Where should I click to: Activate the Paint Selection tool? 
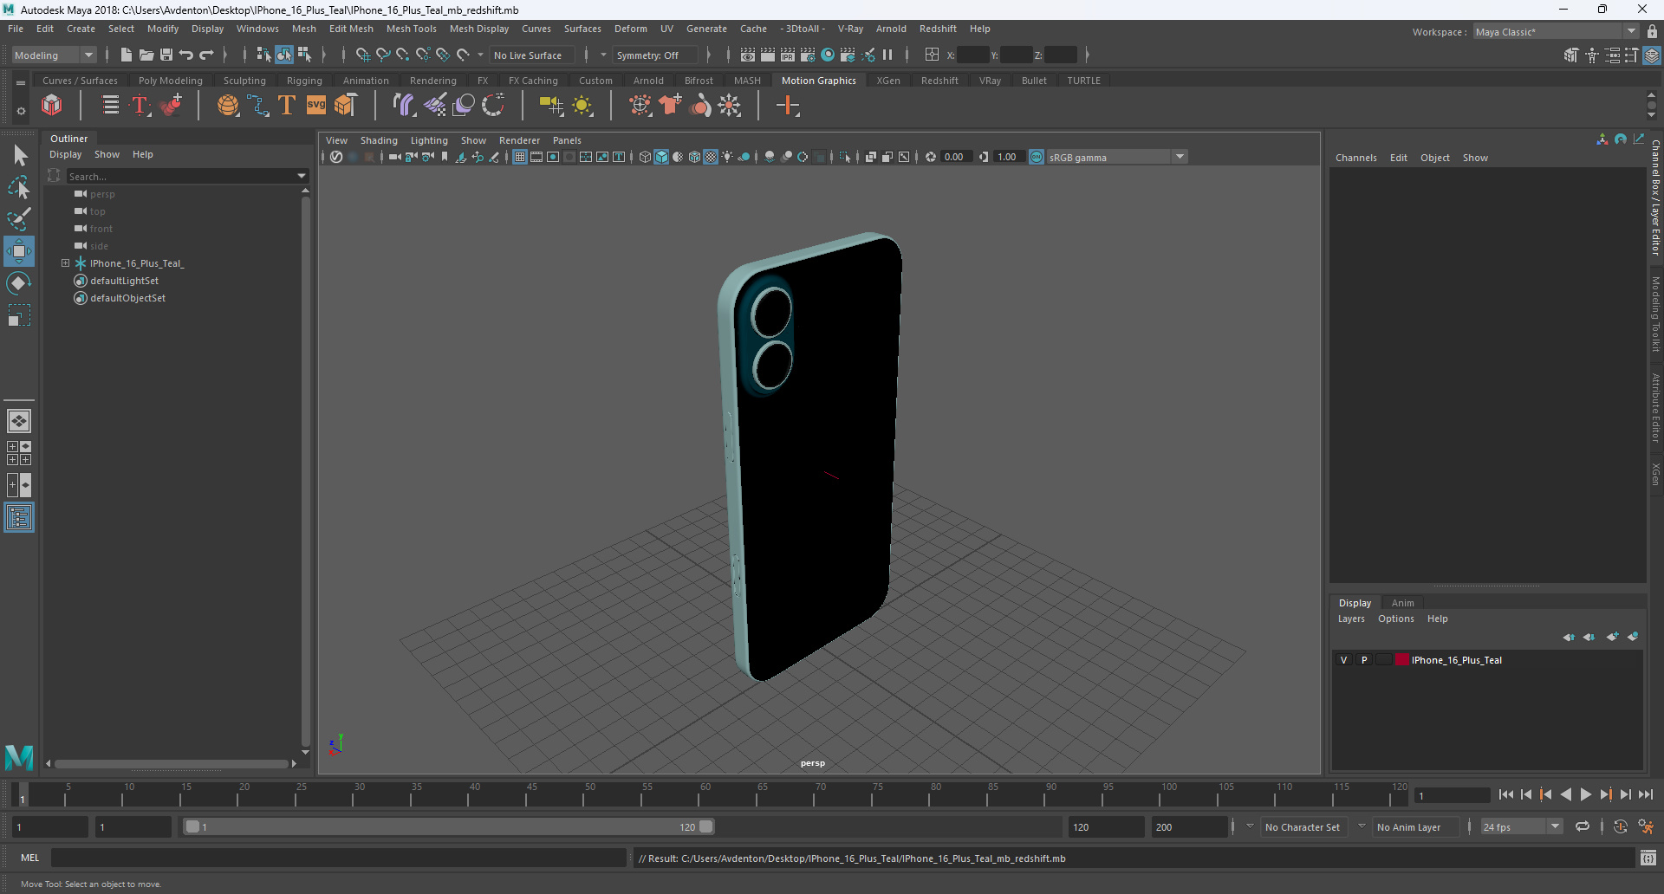(x=19, y=219)
